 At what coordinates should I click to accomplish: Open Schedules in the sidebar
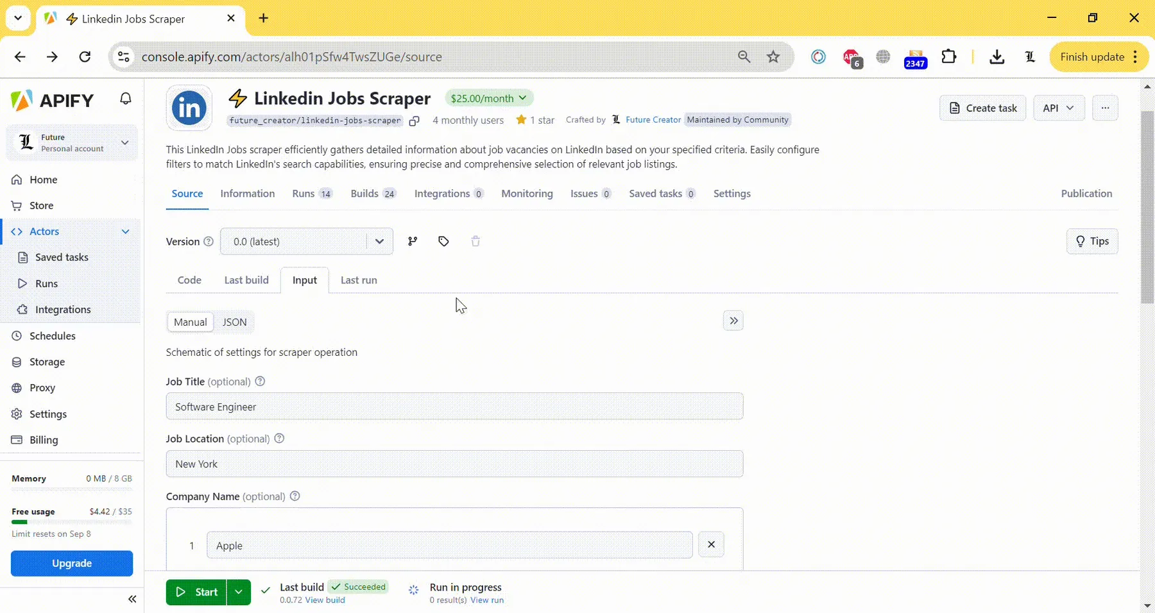point(72,336)
